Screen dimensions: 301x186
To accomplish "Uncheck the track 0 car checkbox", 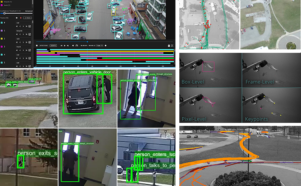I will [2, 23].
